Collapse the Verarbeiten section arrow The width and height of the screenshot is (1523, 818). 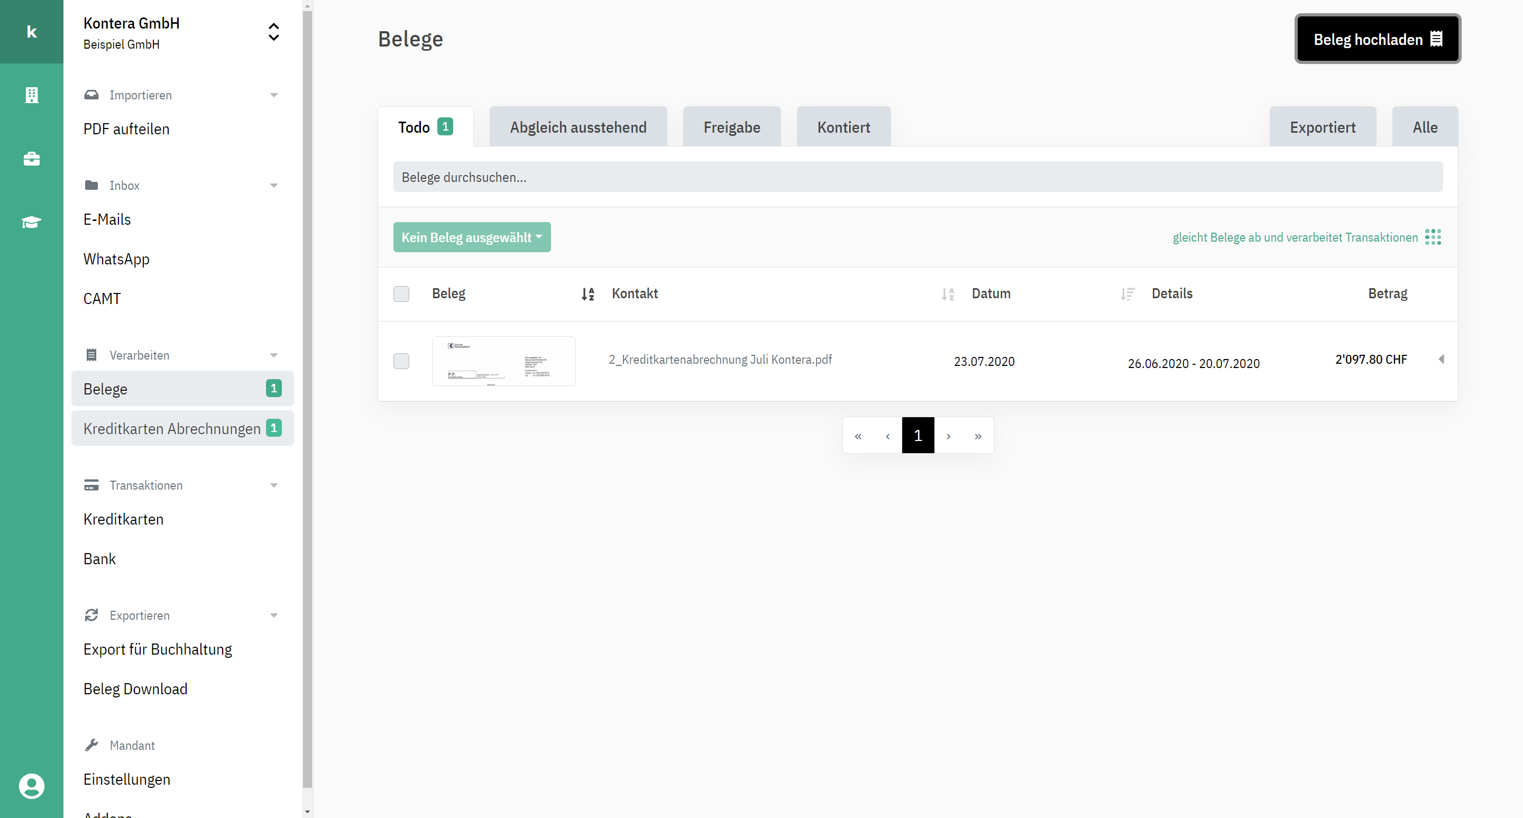pyautogui.click(x=273, y=355)
